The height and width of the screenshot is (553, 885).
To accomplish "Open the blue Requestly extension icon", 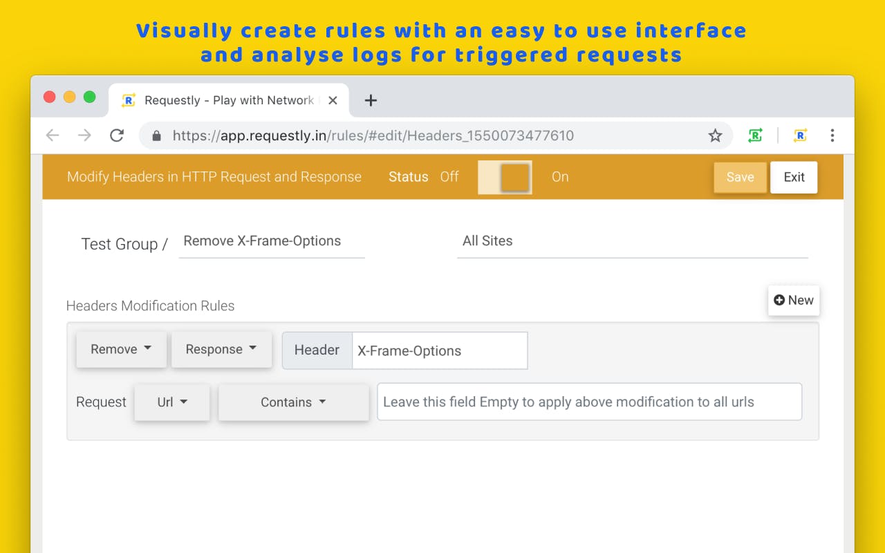I will pyautogui.click(x=800, y=135).
